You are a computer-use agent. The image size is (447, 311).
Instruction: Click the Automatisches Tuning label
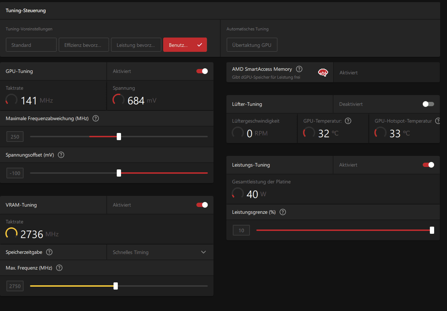pos(247,29)
